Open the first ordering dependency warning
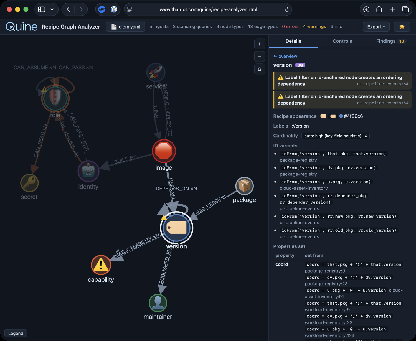The image size is (416, 341). pyautogui.click(x=343, y=81)
